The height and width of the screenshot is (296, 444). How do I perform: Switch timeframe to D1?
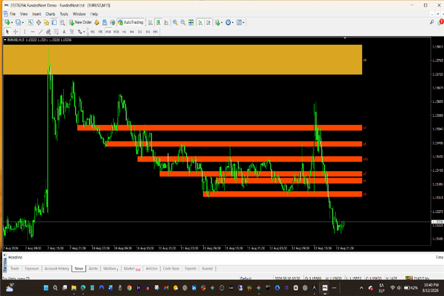[140, 32]
